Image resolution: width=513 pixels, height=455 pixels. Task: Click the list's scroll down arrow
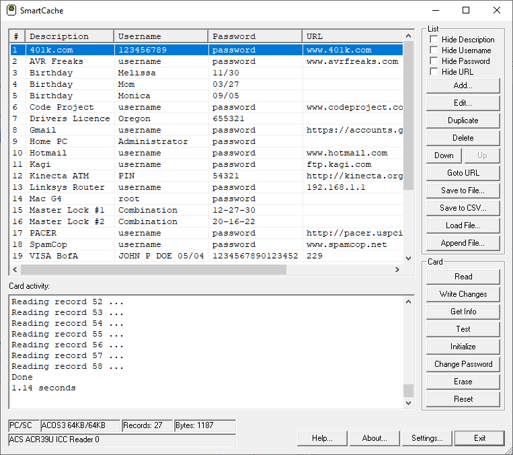click(408, 258)
